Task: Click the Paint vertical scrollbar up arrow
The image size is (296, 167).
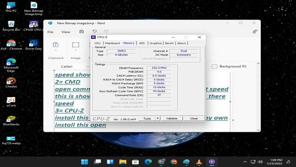Action: [258, 63]
